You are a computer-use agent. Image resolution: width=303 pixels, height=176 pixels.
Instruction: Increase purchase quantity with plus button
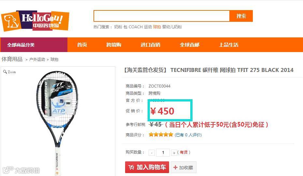[174, 153]
